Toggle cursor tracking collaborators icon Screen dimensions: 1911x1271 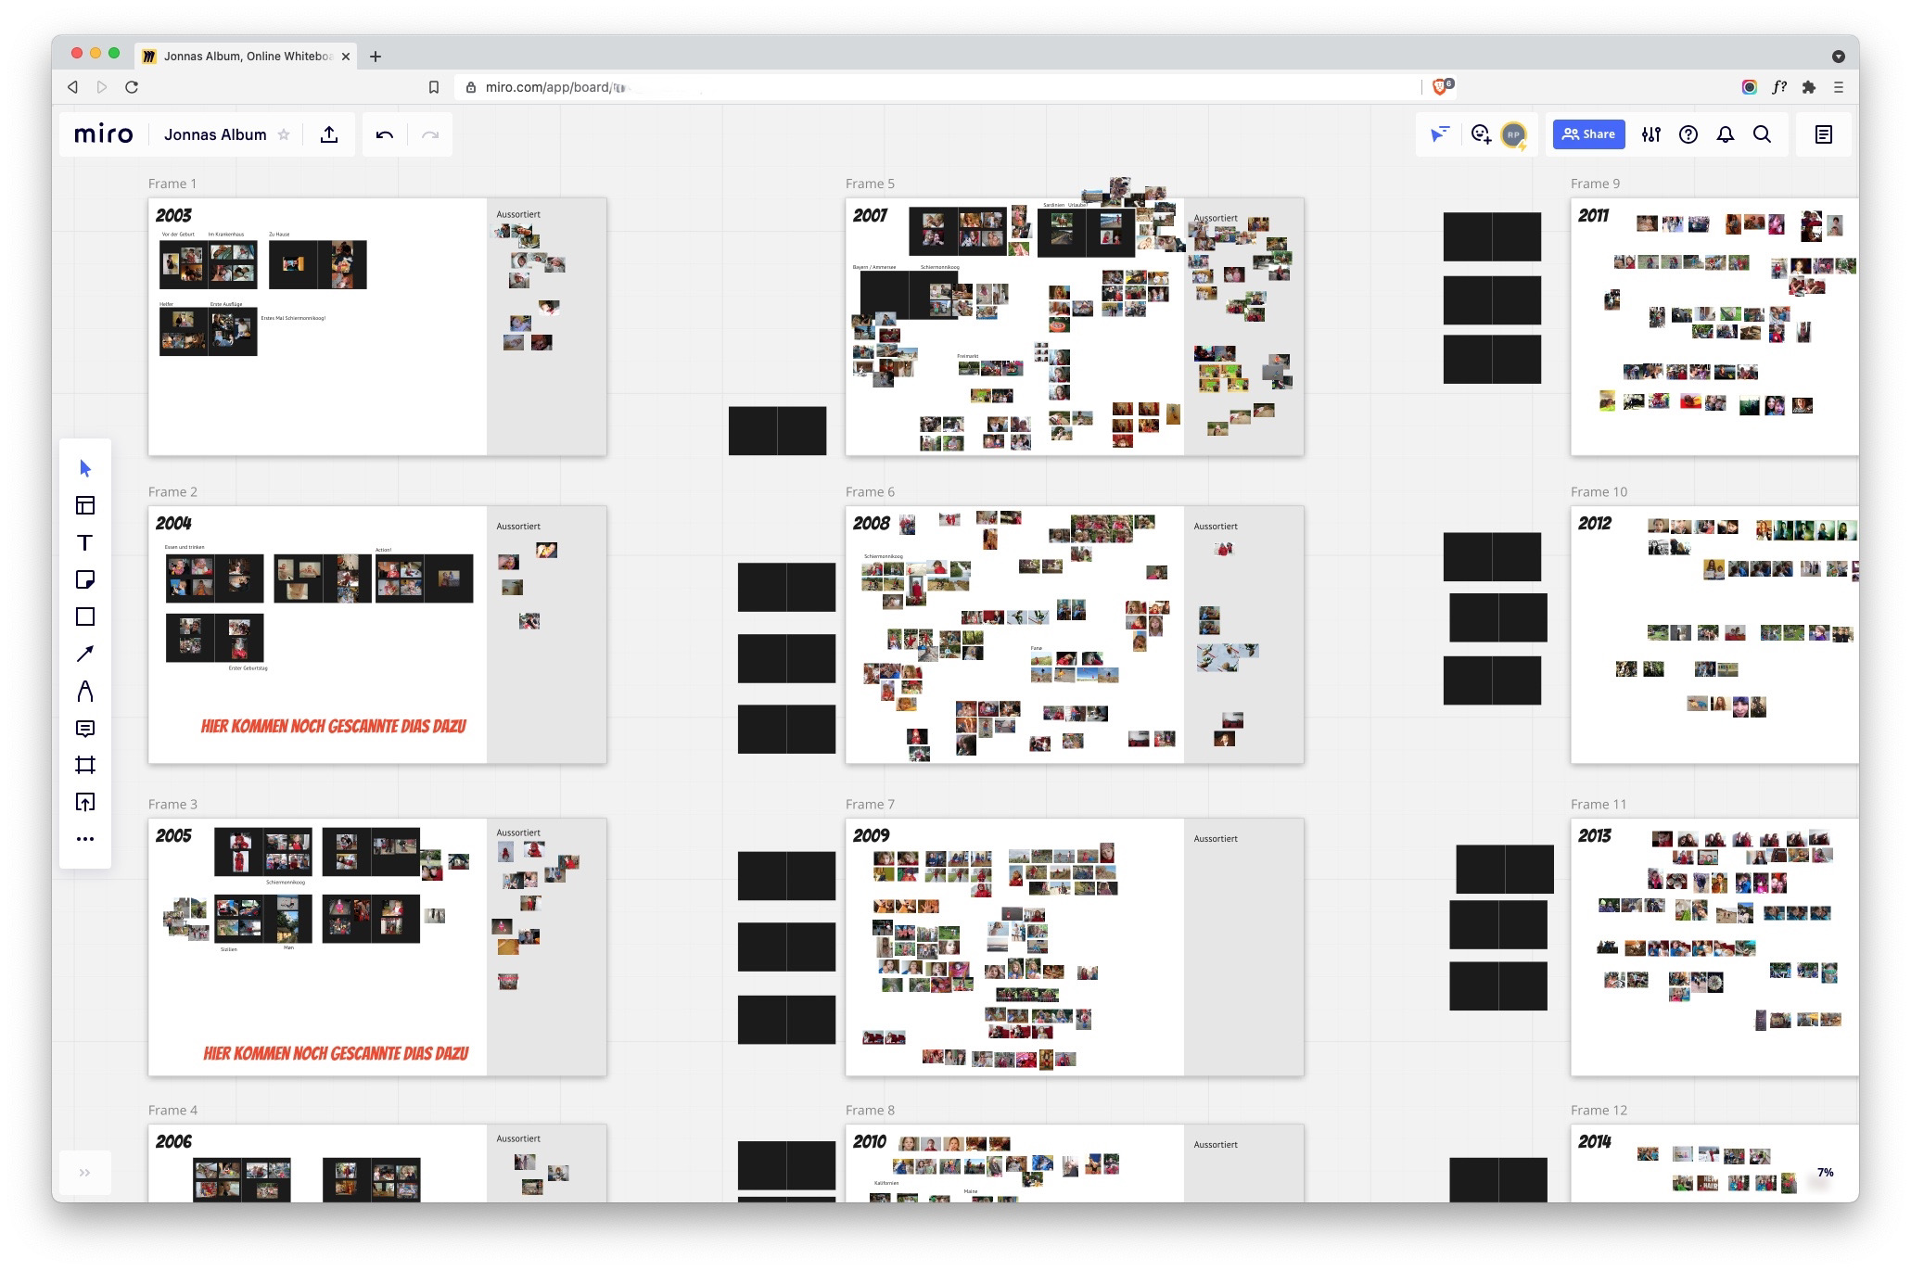coord(1439,134)
